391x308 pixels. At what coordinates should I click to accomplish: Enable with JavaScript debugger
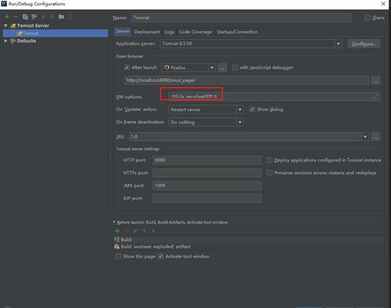(235, 67)
